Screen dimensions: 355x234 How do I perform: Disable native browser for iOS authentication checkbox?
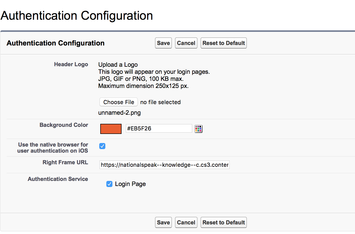point(102,146)
